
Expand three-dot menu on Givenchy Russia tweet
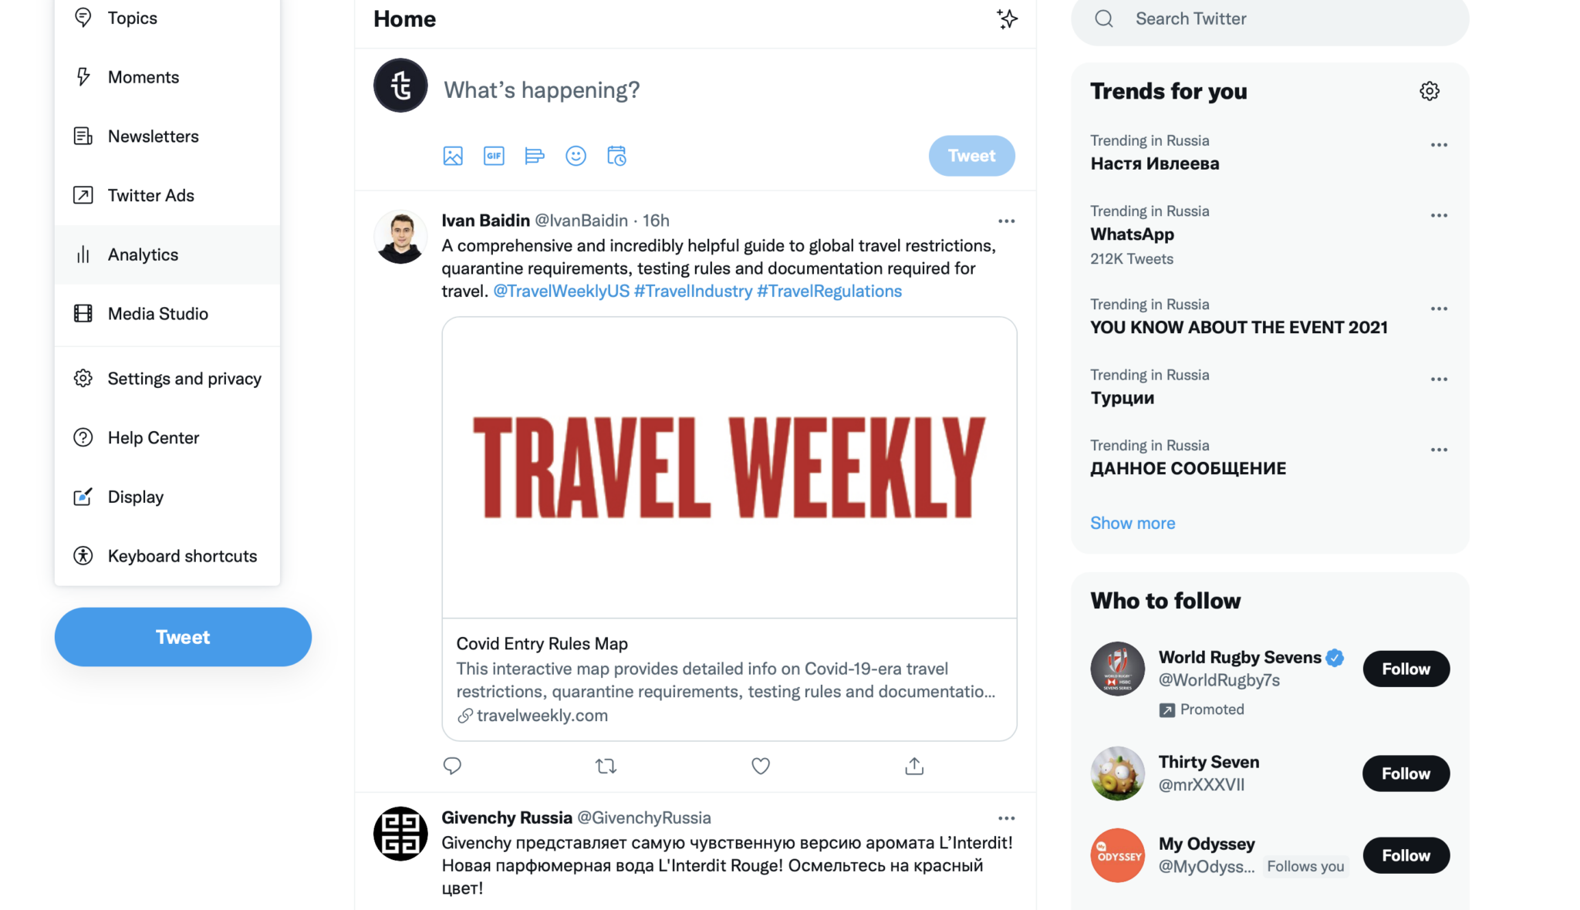pyautogui.click(x=1005, y=817)
